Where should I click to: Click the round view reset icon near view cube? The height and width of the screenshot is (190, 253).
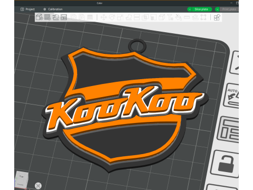tap(38, 185)
